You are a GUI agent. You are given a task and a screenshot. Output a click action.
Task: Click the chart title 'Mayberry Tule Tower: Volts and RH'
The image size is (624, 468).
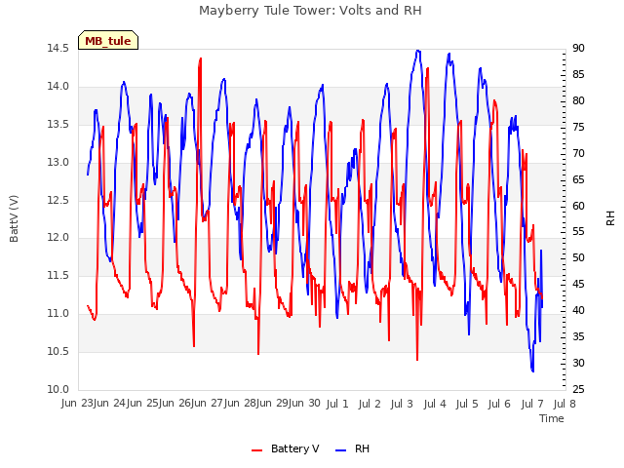point(310,11)
